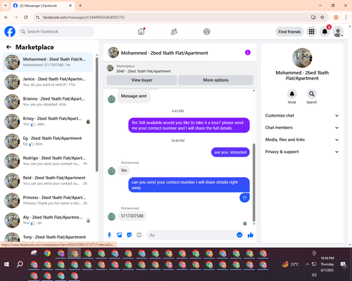Go to the Home feed icon
This screenshot has height=281, width=352.
pos(141,32)
